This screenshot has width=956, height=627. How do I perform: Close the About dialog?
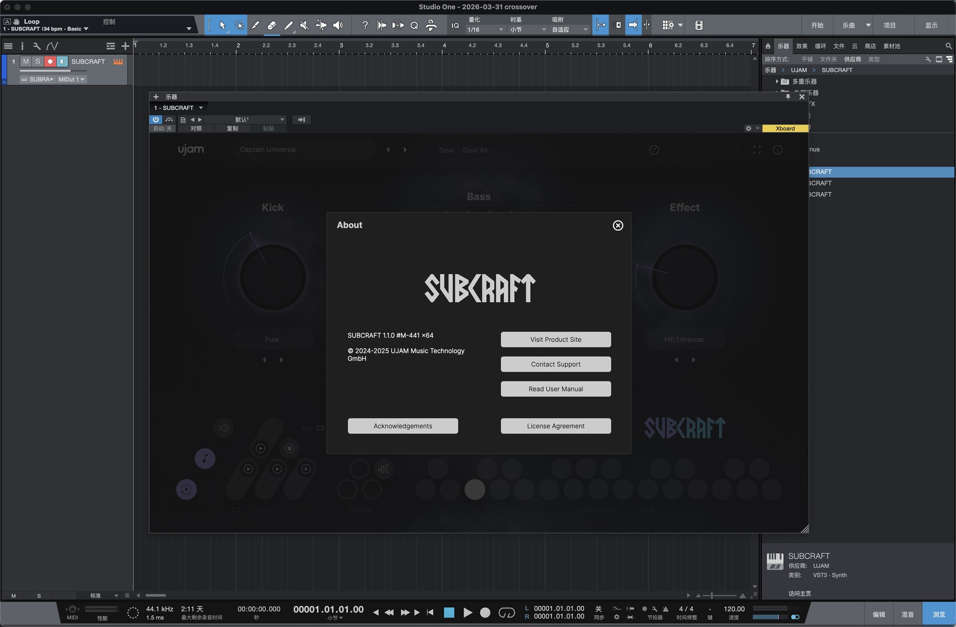click(x=617, y=225)
